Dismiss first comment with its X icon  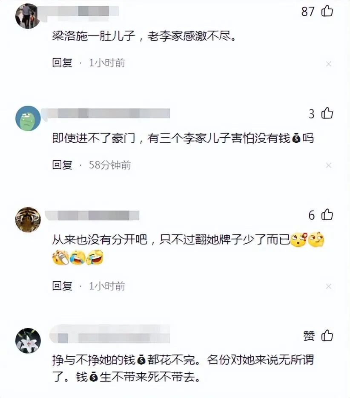329,64
